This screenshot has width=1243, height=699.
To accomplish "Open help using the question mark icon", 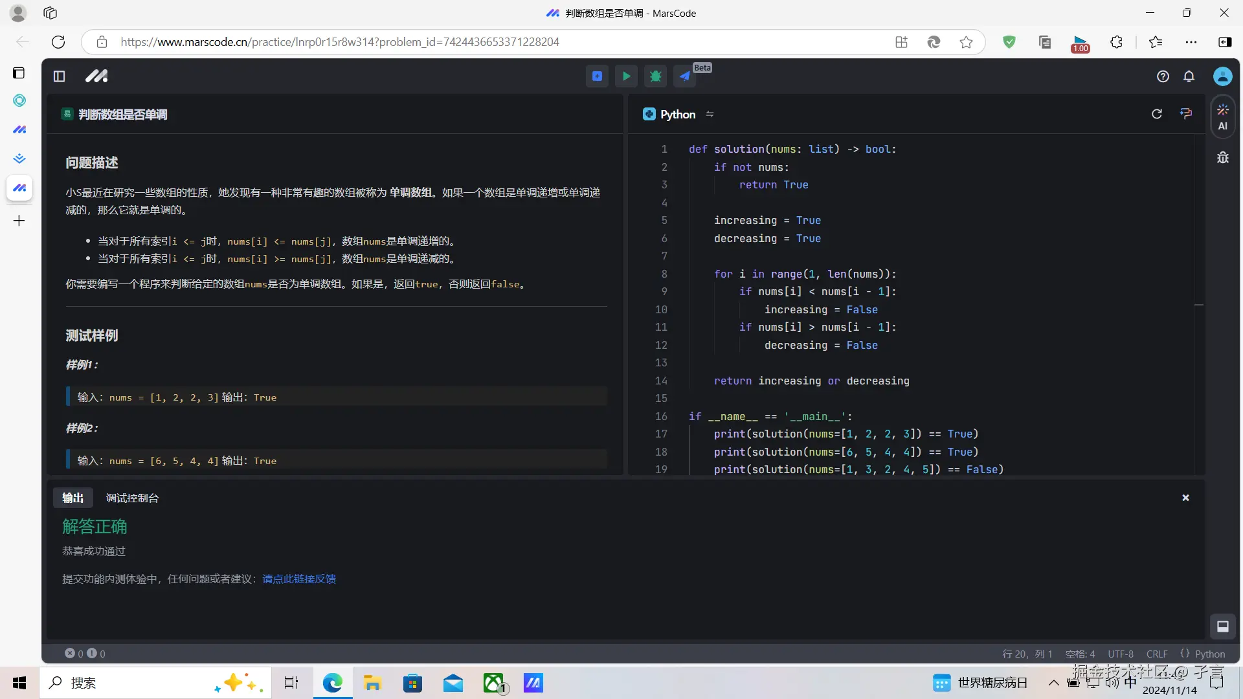I will (x=1163, y=76).
